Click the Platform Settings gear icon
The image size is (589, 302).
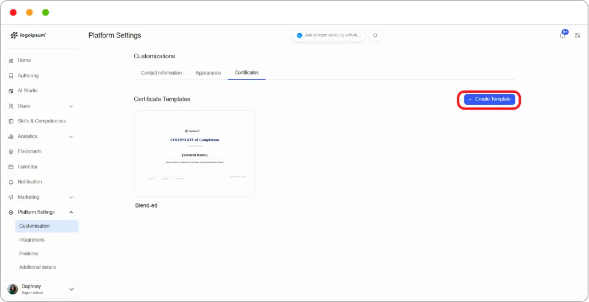(x=11, y=212)
